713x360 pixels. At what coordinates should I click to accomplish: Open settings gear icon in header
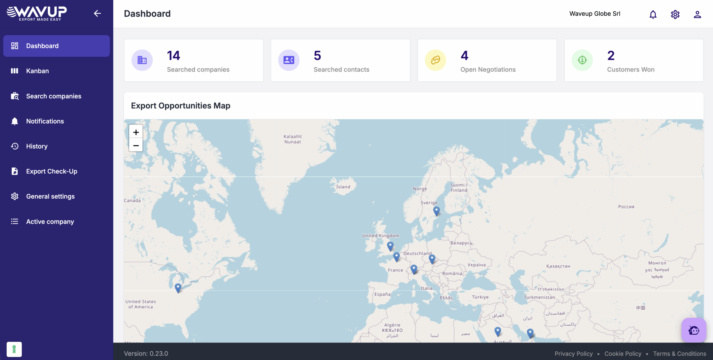675,14
